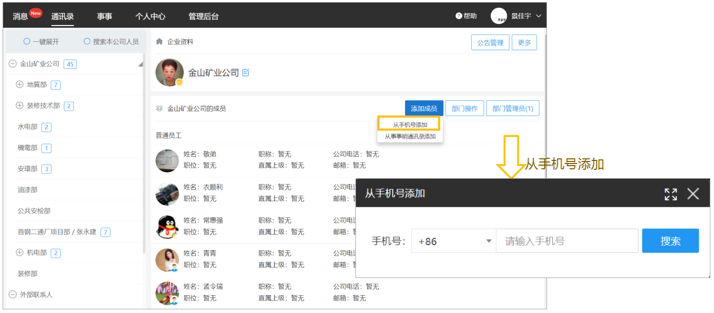Viewport: 714px width, 313px height.
Task: Choose 从事事明通讯录添加 from the menu
Action: click(410, 136)
